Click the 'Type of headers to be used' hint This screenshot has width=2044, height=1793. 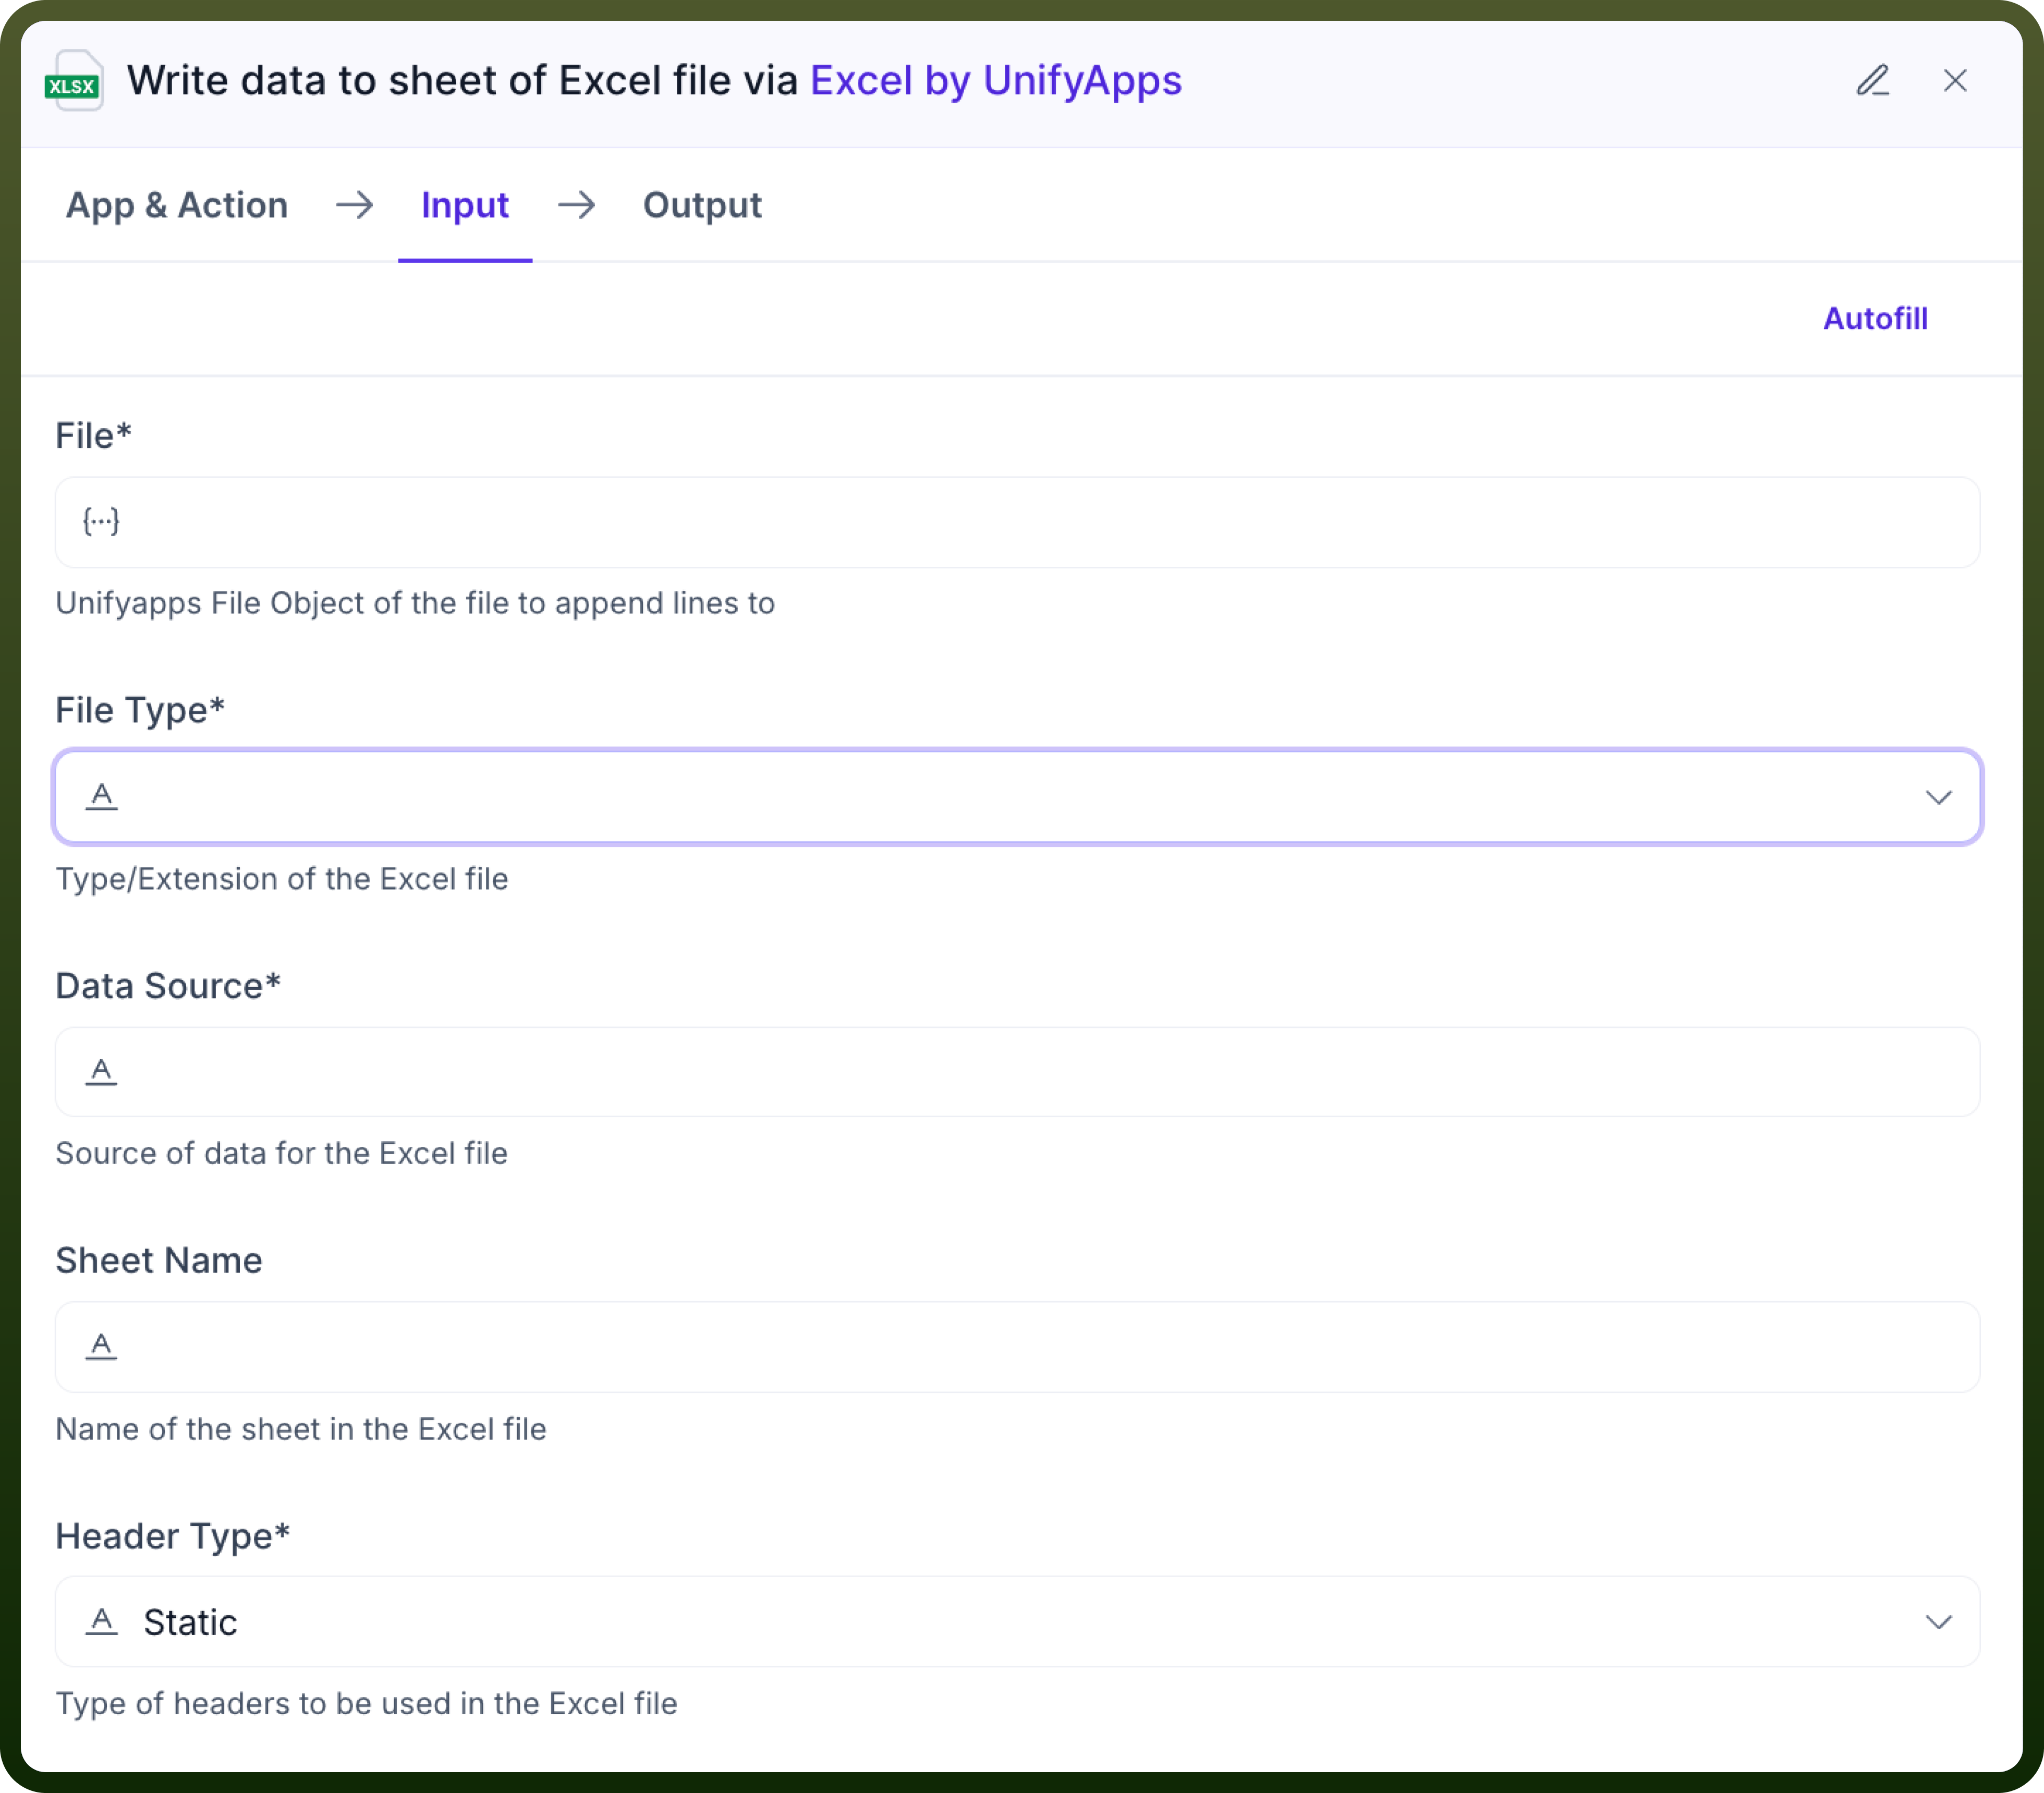(x=367, y=1703)
